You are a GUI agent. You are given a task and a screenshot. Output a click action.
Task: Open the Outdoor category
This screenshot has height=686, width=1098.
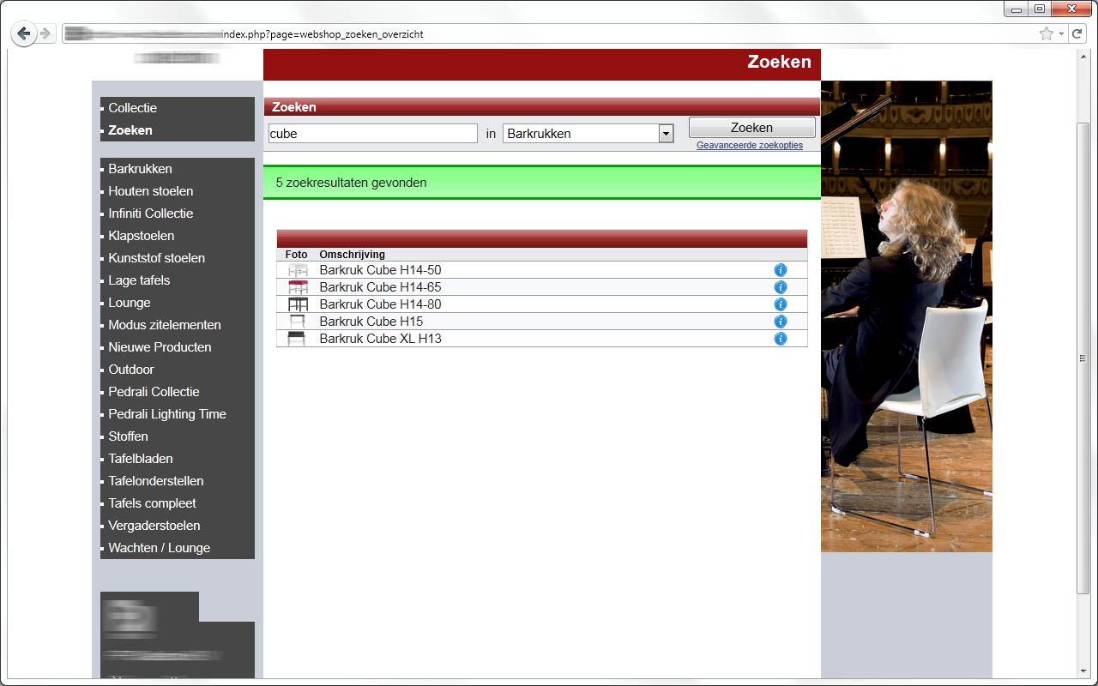[131, 370]
